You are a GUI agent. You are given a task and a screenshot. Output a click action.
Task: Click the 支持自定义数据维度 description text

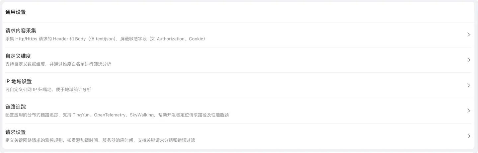pos(58,64)
